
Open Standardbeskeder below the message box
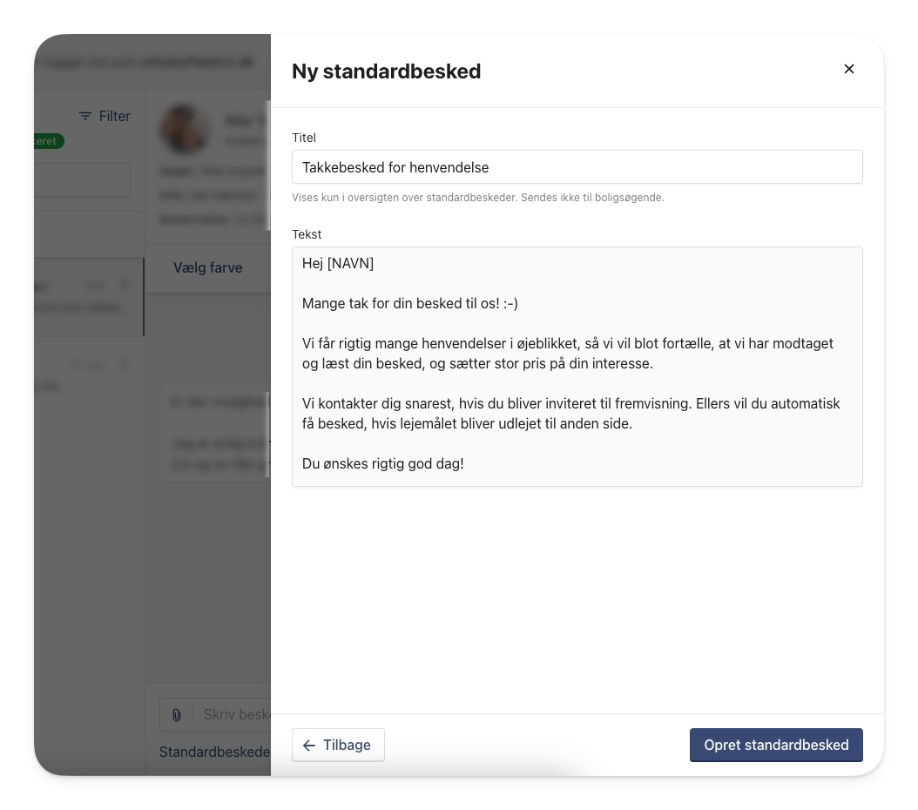tap(215, 752)
